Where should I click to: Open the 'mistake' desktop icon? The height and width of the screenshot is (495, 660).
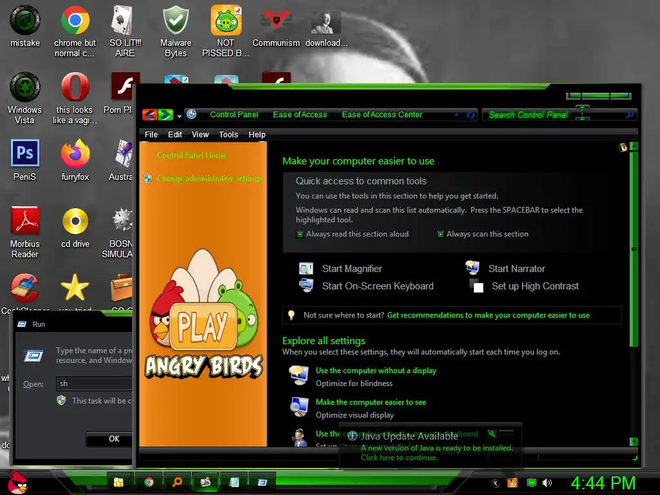[25, 20]
